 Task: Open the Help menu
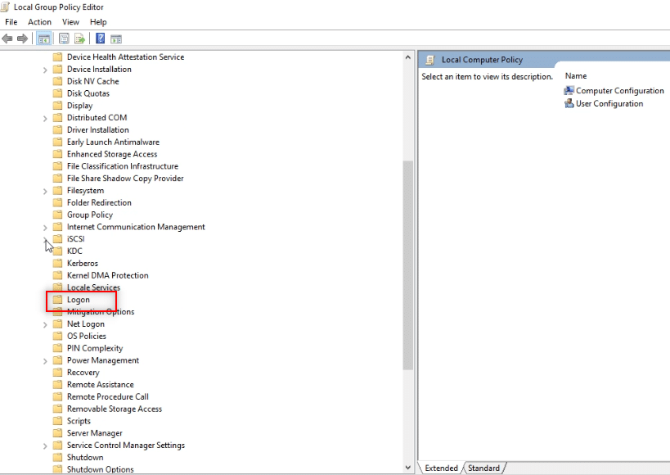point(98,22)
